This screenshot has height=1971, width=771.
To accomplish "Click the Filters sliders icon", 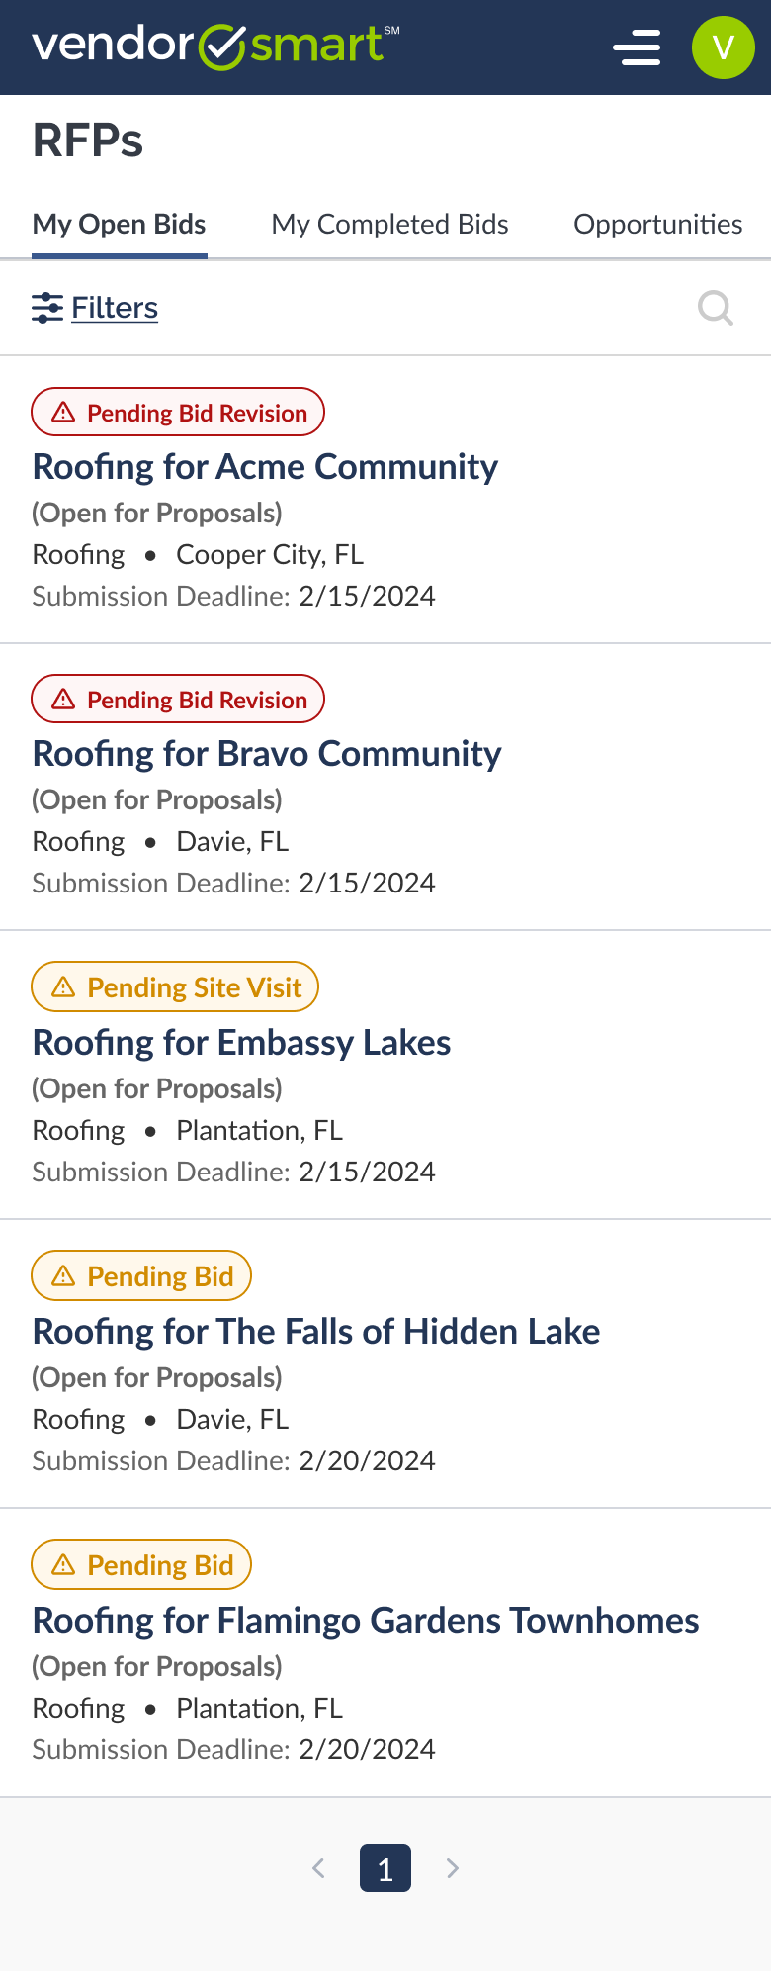I will coord(46,308).
